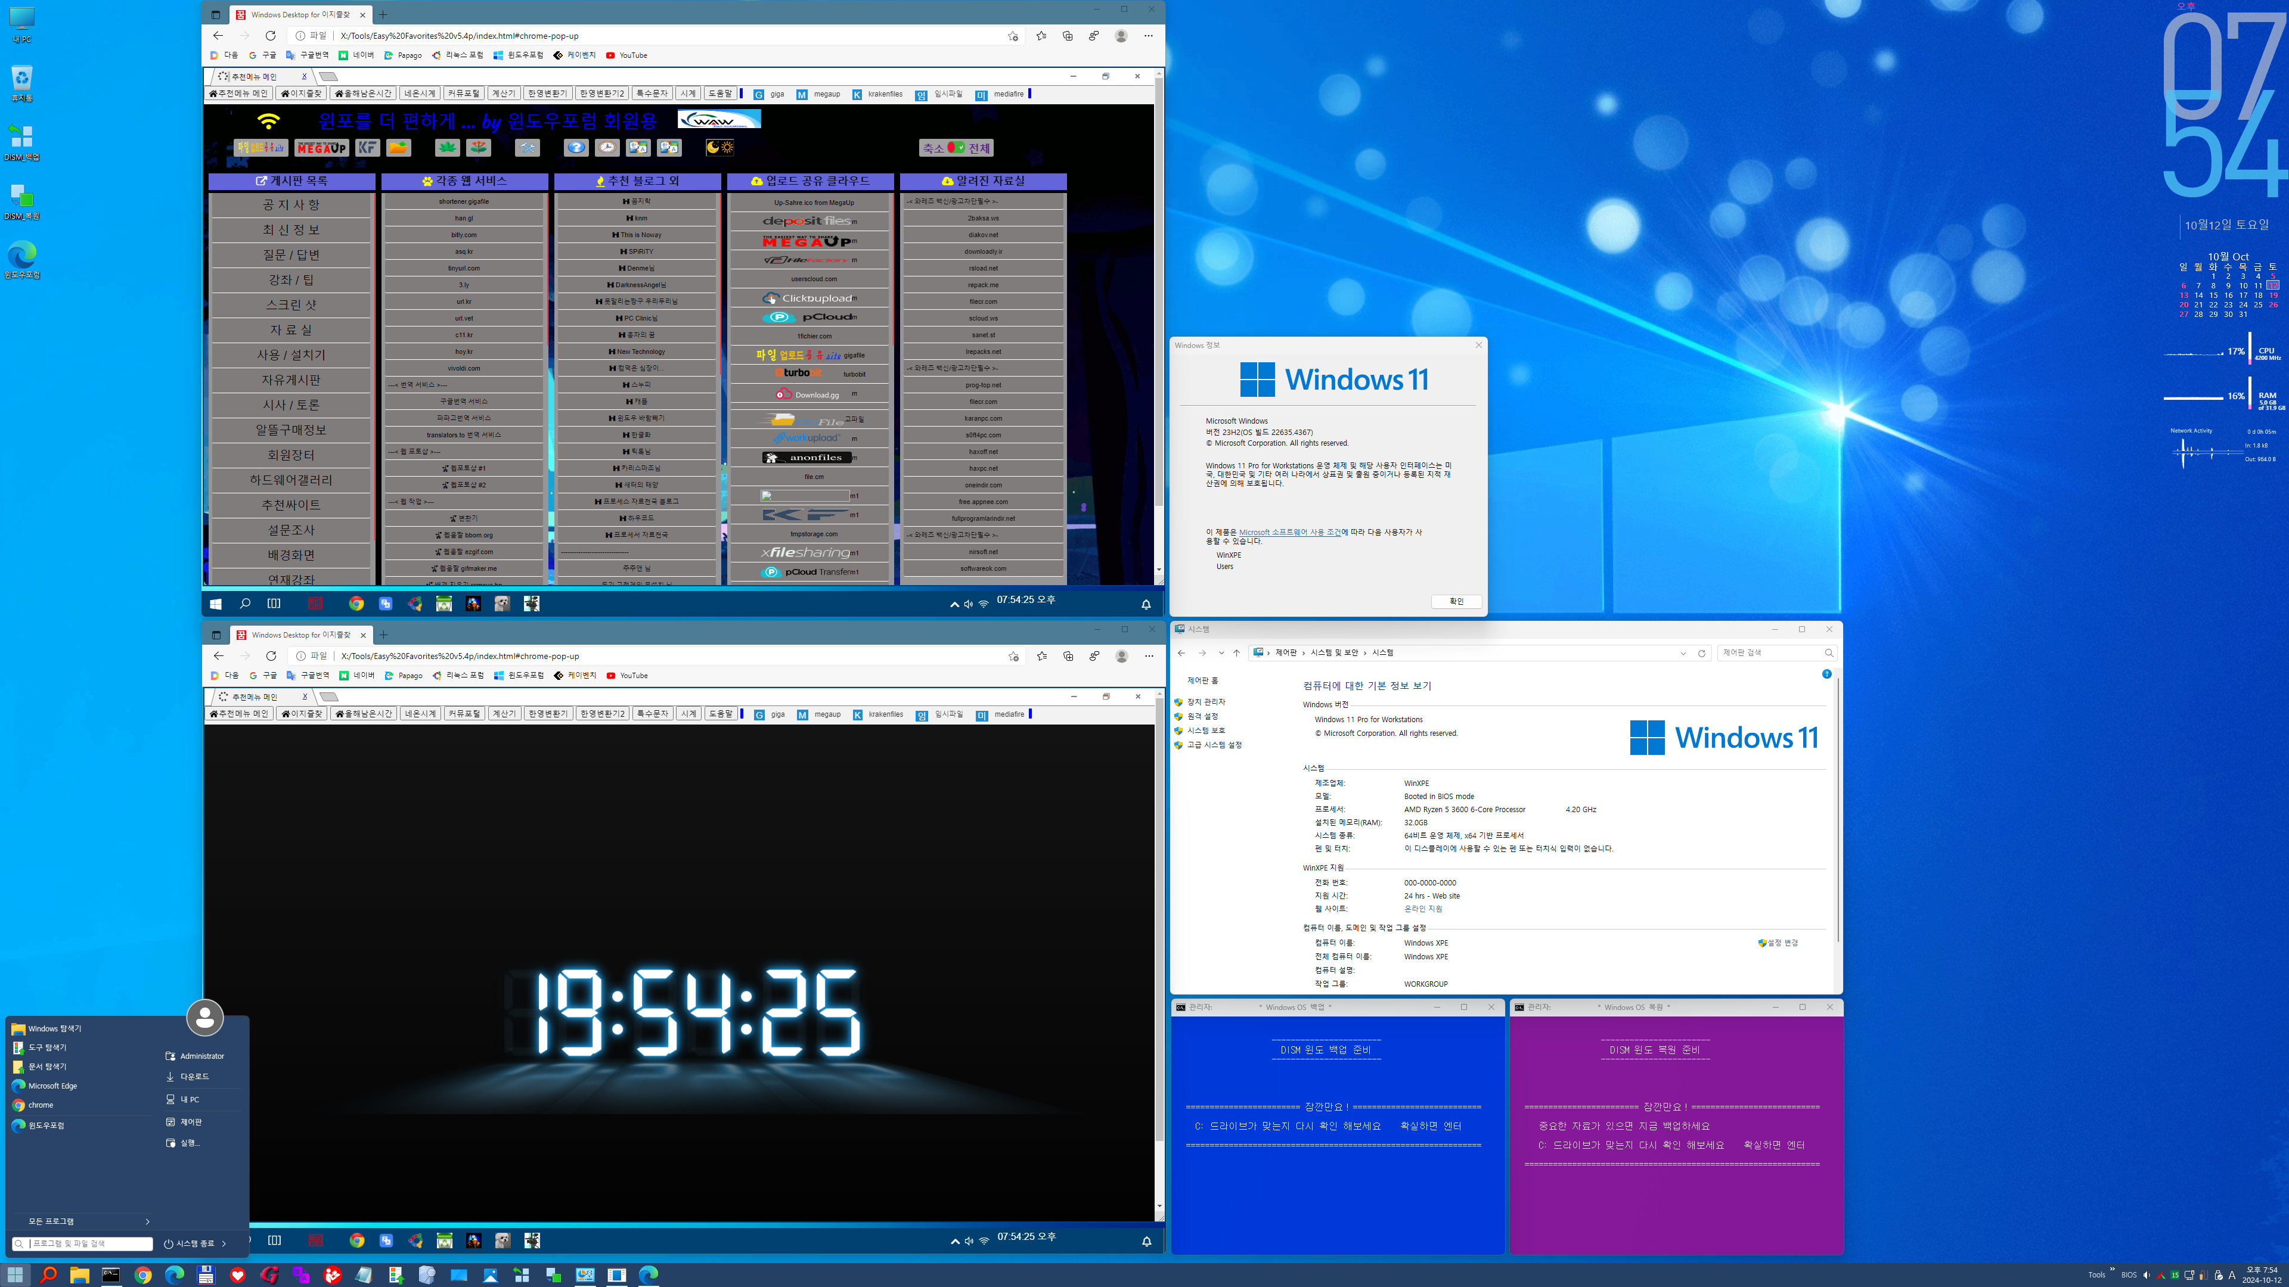Click the blue question mark icon on links page
The width and height of the screenshot is (2289, 1287).
pyautogui.click(x=576, y=147)
